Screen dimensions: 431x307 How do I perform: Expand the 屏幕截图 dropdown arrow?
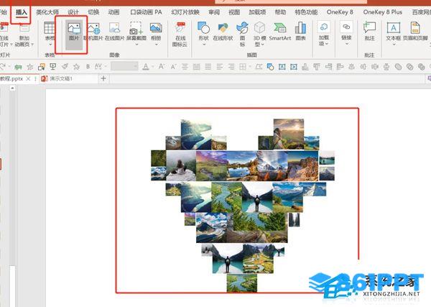tap(136, 45)
